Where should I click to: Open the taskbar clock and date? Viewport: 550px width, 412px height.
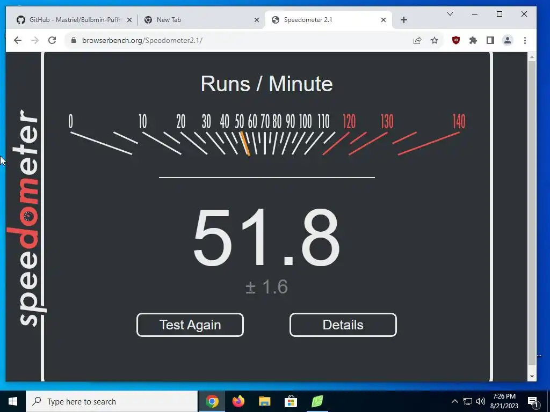(504, 401)
